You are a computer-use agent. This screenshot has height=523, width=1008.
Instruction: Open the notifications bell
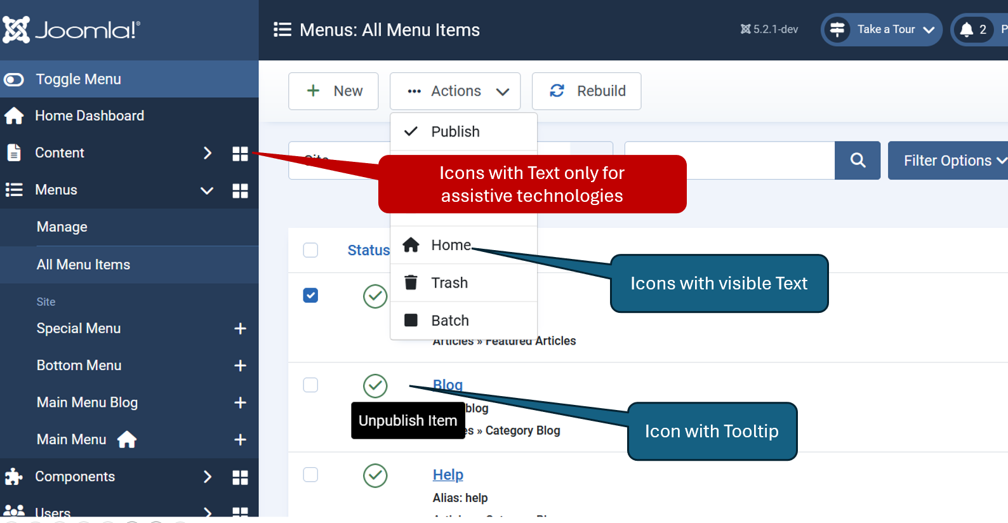coord(967,29)
